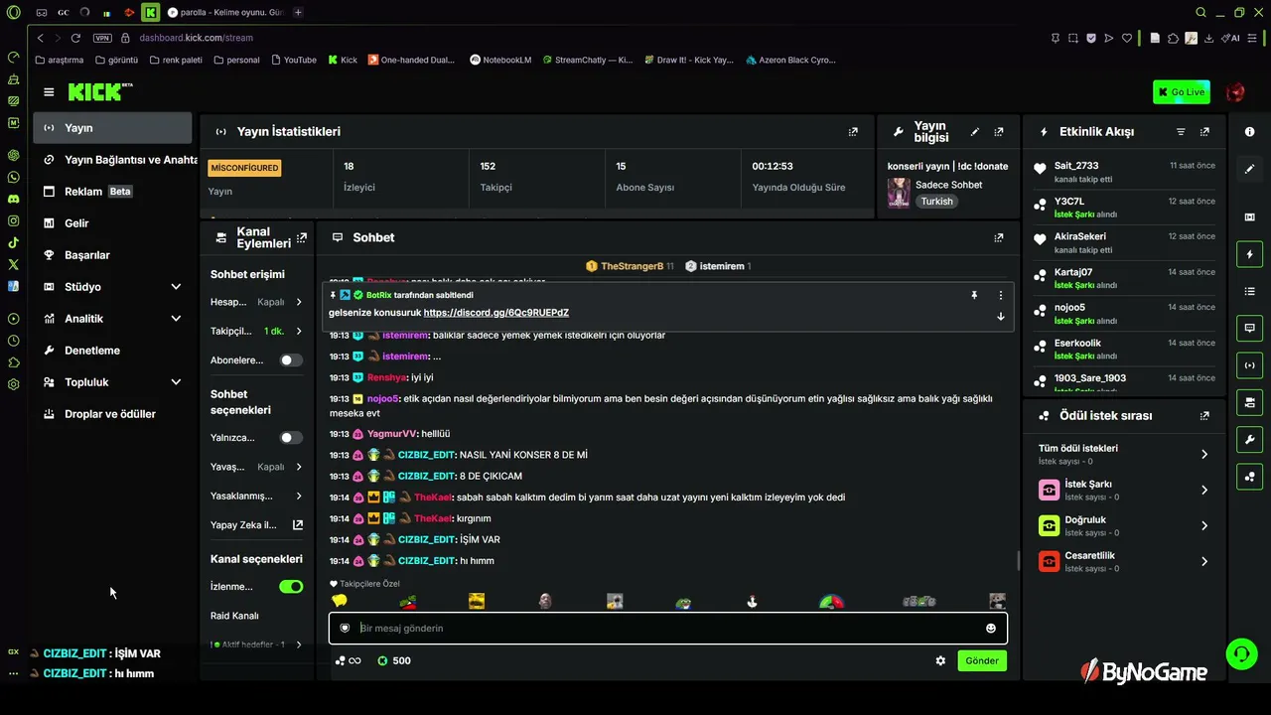Click the green Go Live button
The height and width of the screenshot is (715, 1271).
click(1181, 92)
